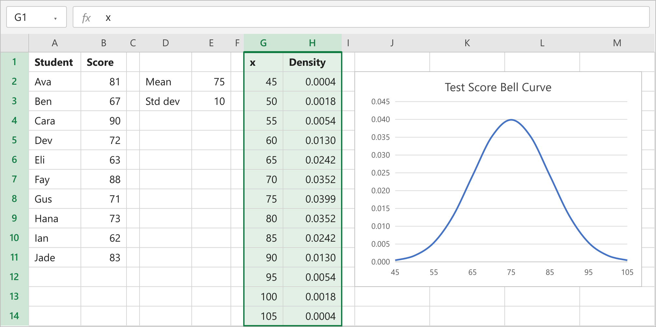
Task: Click the Score header cell
Action: tap(104, 62)
